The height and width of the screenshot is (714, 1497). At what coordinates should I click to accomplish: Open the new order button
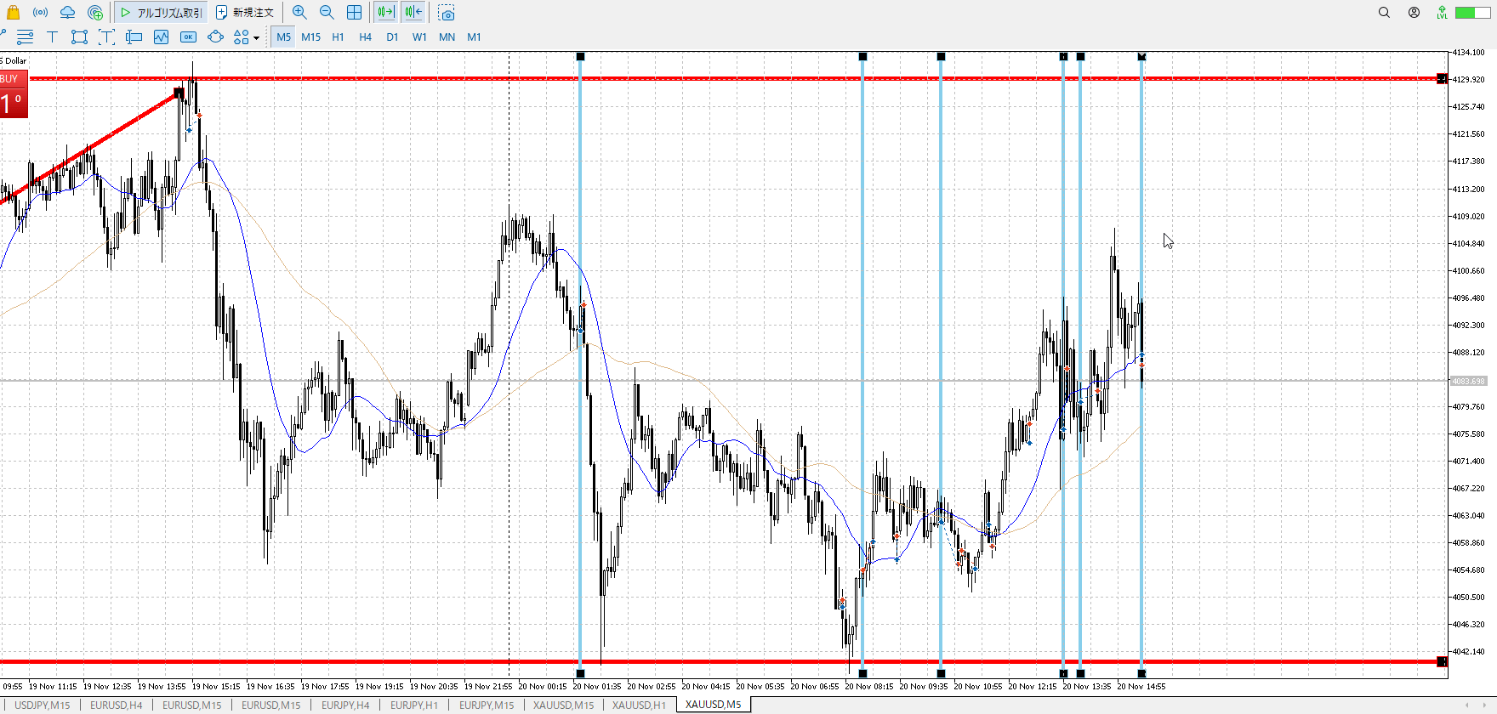point(245,12)
